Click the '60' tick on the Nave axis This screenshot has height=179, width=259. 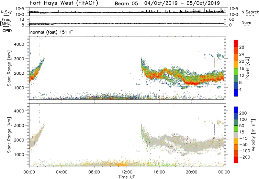point(231,19)
